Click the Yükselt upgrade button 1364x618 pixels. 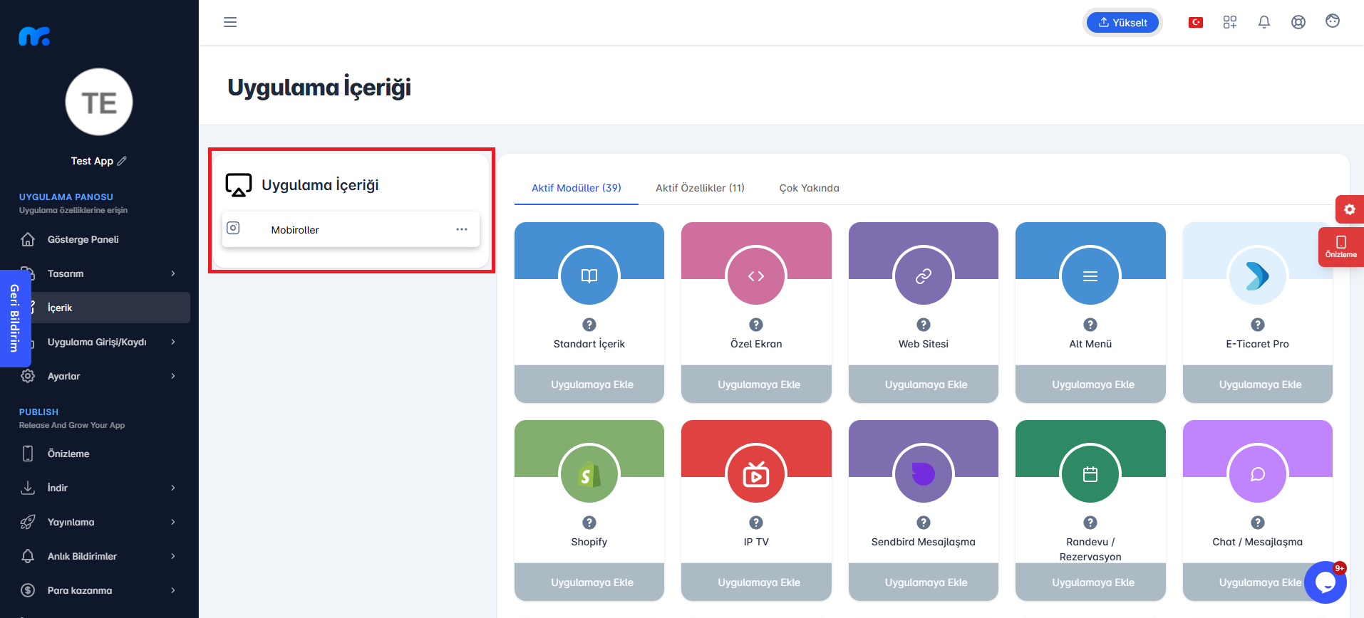1122,22
